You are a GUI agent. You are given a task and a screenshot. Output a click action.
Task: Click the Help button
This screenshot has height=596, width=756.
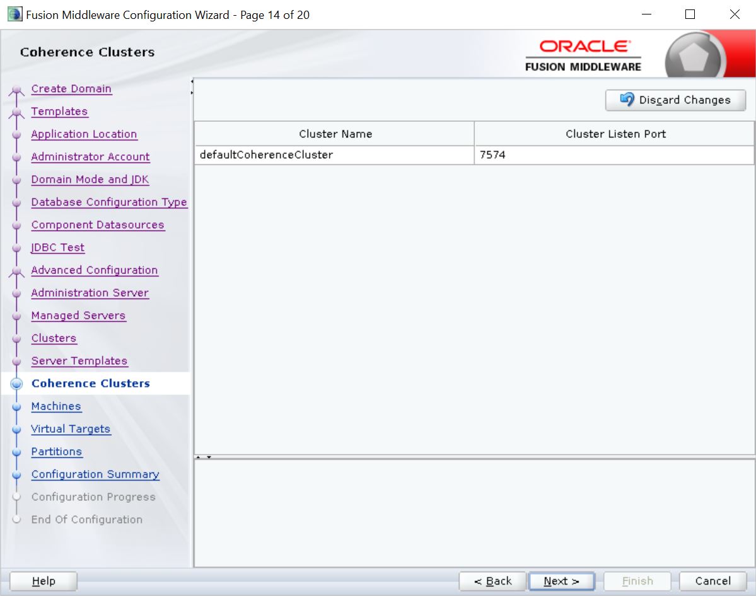pos(44,581)
